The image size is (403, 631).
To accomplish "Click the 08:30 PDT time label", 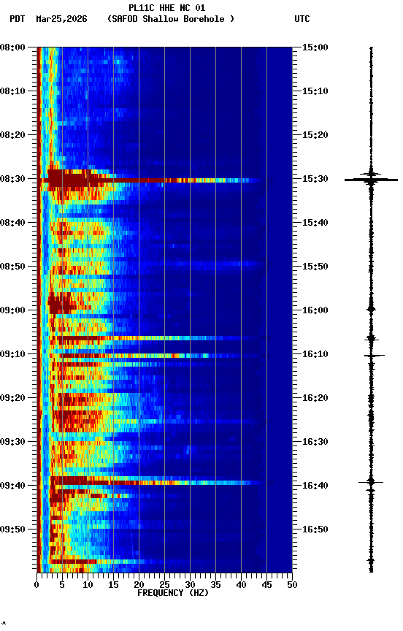I will click(x=12, y=179).
